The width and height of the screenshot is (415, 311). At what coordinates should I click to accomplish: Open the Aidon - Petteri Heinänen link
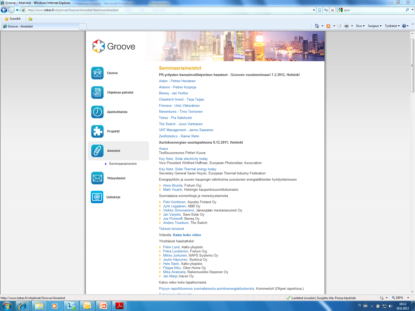point(177,81)
